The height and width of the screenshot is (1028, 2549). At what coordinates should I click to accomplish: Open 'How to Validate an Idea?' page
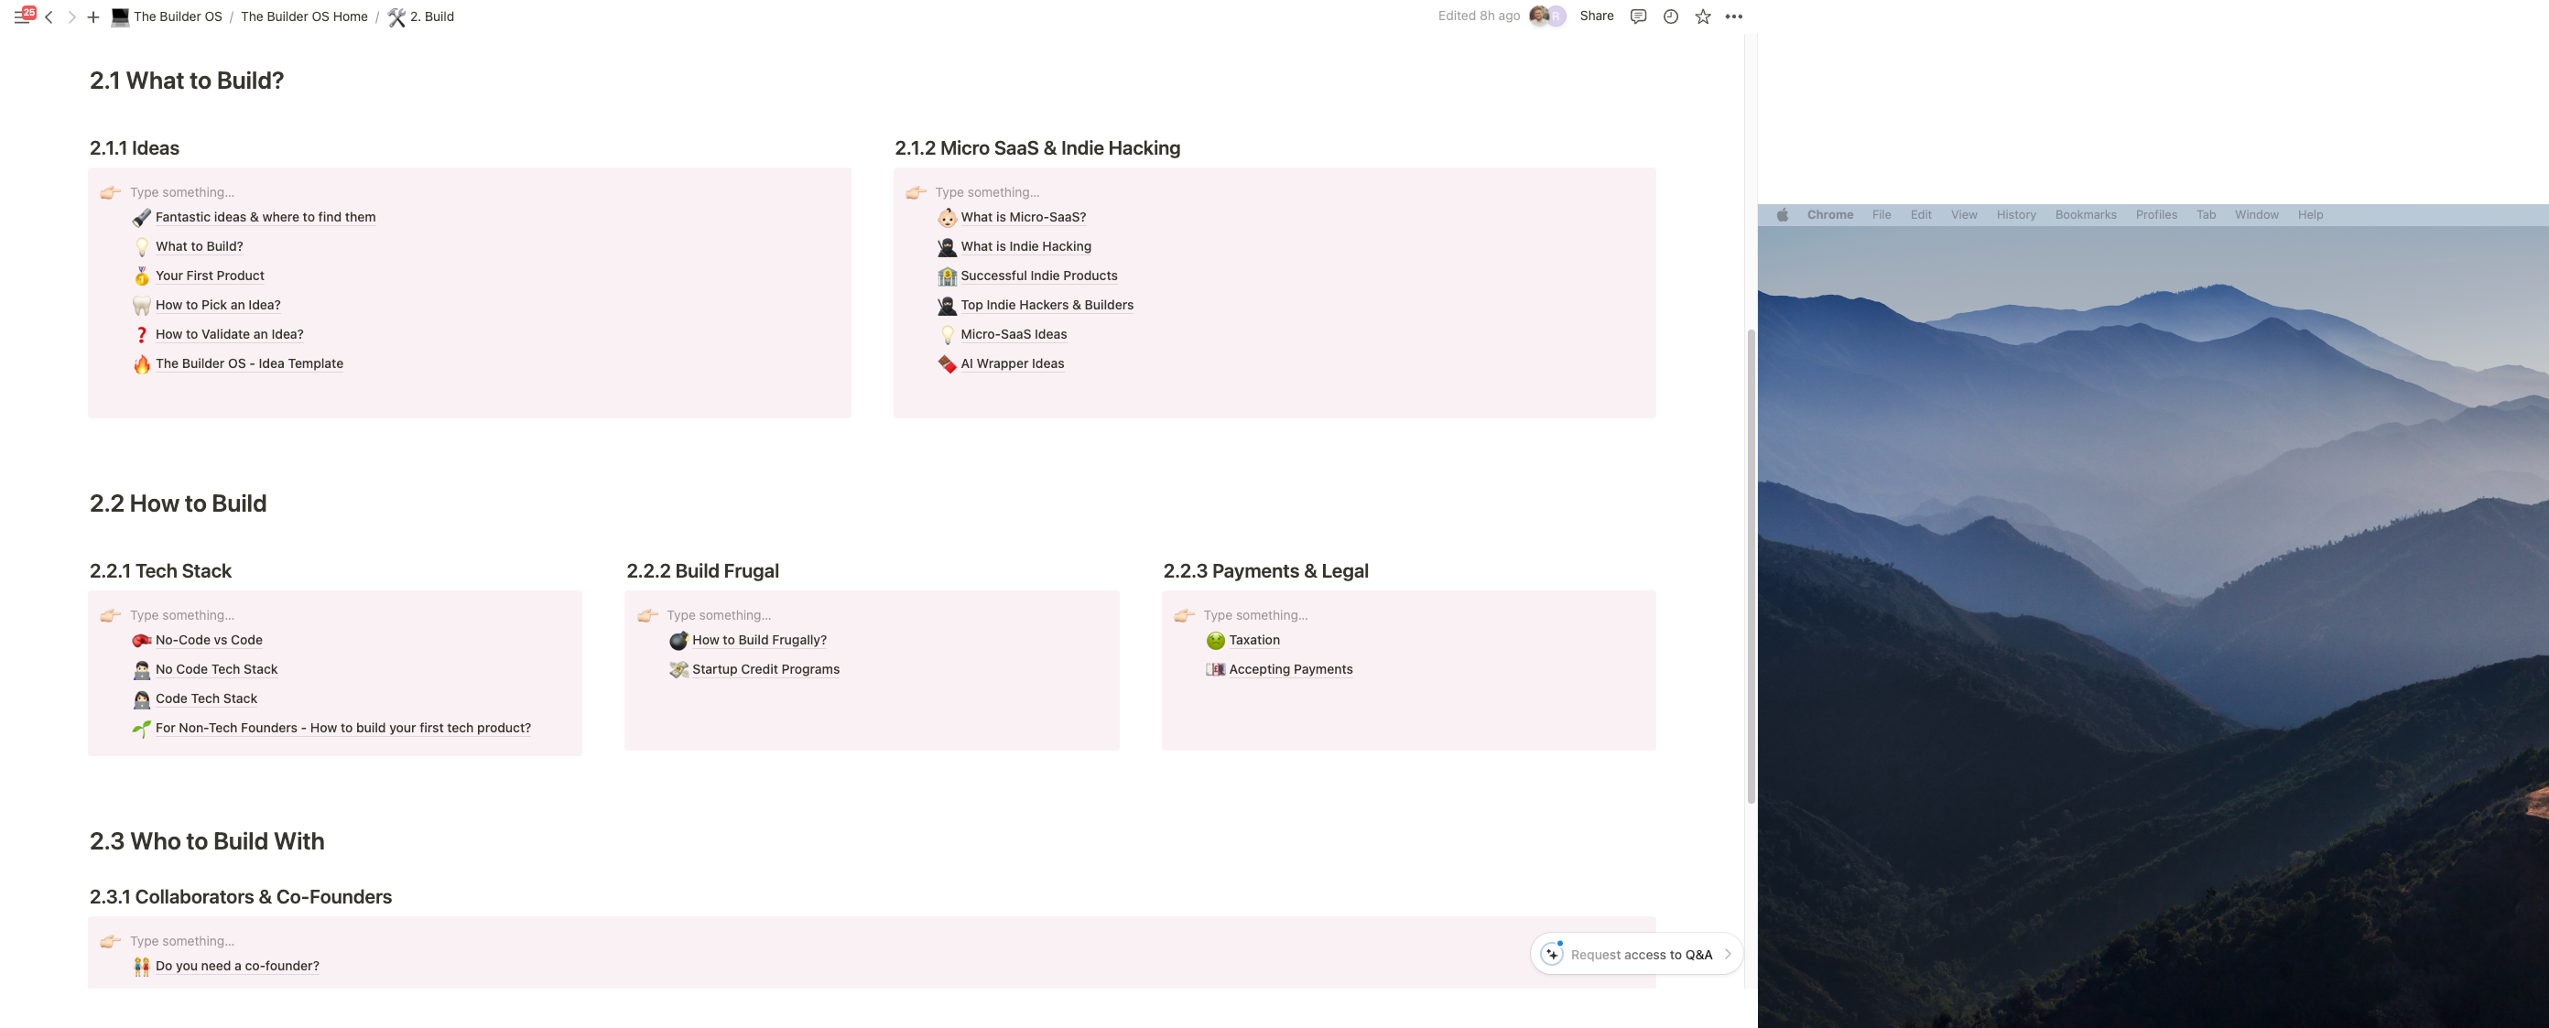[229, 334]
